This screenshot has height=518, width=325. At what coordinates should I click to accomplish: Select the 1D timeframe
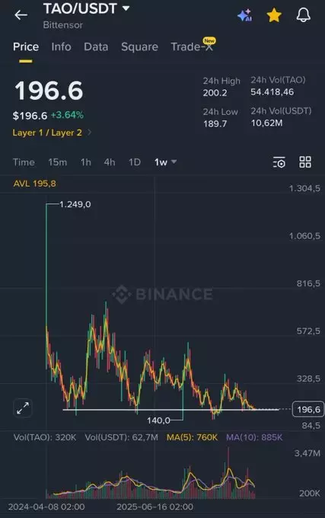point(134,162)
